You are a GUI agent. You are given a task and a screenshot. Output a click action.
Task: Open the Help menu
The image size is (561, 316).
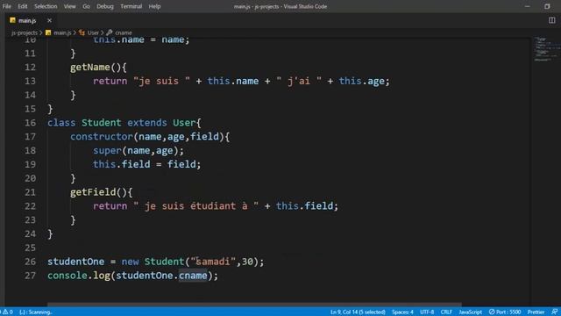tap(154, 6)
